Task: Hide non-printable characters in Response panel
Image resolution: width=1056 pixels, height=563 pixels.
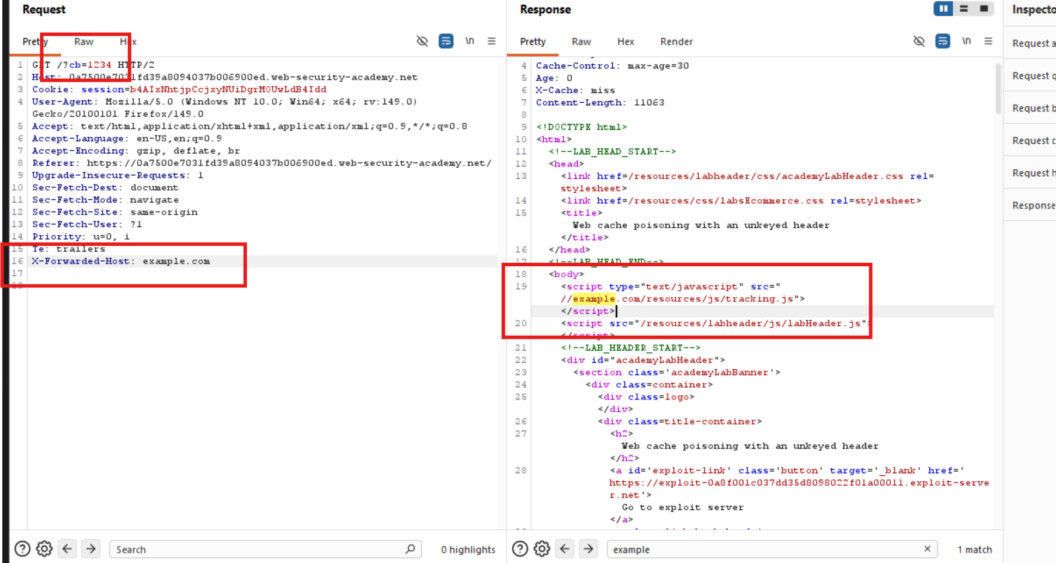Action: 919,41
